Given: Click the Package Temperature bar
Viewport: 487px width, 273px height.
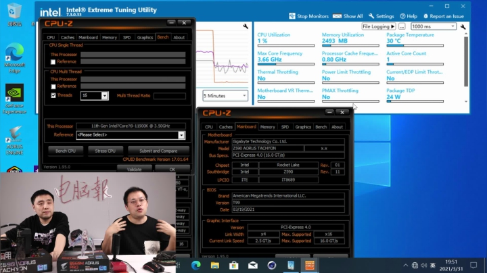Looking at the screenshot, I should click(x=415, y=45).
